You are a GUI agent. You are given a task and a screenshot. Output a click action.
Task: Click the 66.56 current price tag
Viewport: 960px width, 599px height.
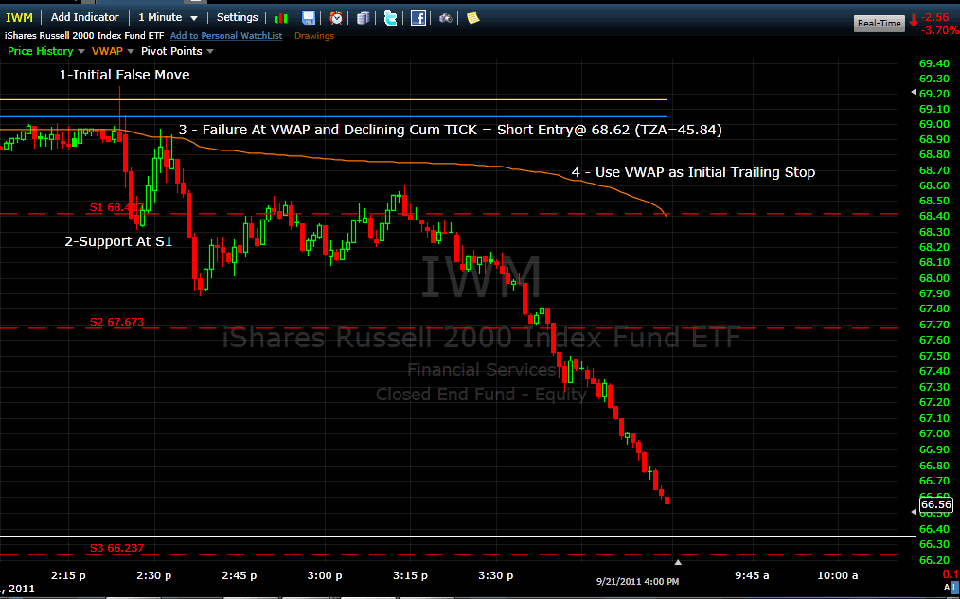pyautogui.click(x=936, y=504)
